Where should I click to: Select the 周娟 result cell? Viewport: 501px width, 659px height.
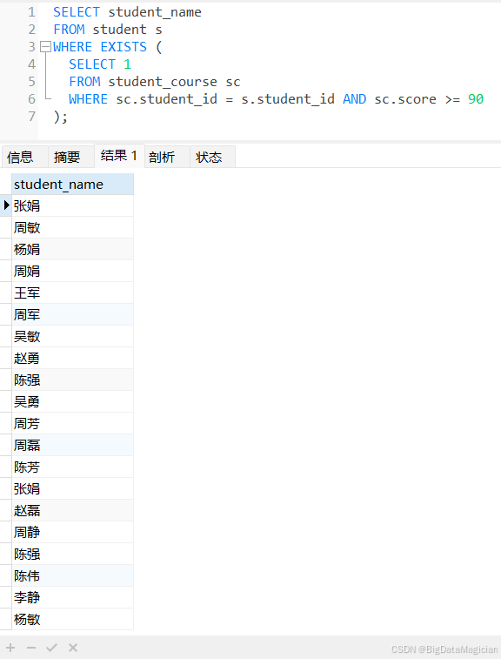pyautogui.click(x=73, y=271)
